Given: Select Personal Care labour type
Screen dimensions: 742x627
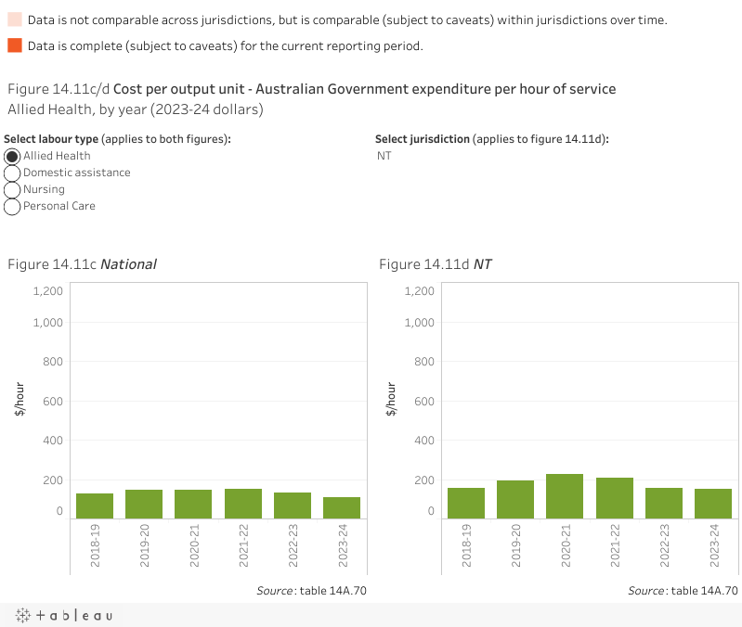Looking at the screenshot, I should (13, 206).
